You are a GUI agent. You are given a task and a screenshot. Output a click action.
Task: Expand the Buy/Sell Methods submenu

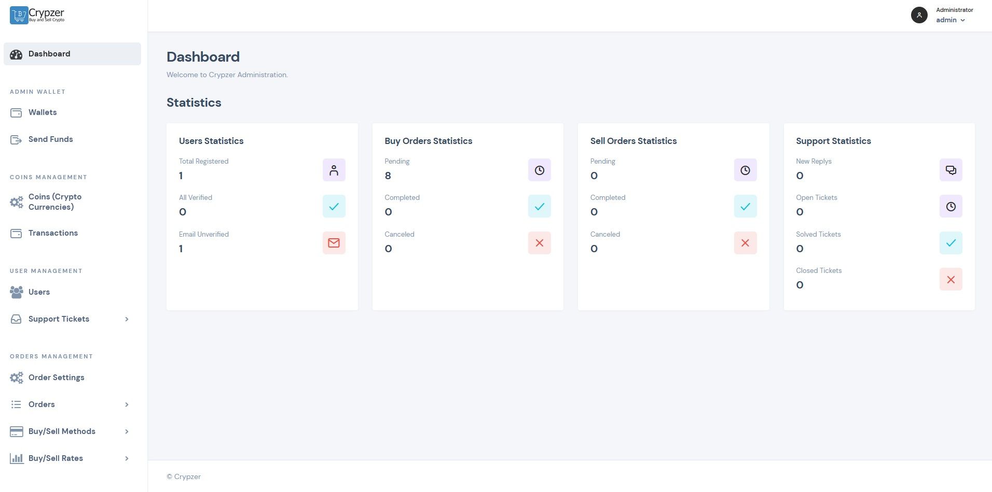coord(127,431)
